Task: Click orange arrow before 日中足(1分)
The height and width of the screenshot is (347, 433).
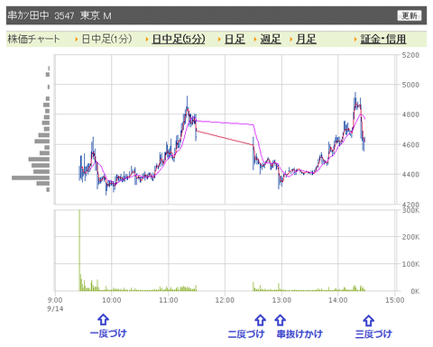Action: click(77, 40)
